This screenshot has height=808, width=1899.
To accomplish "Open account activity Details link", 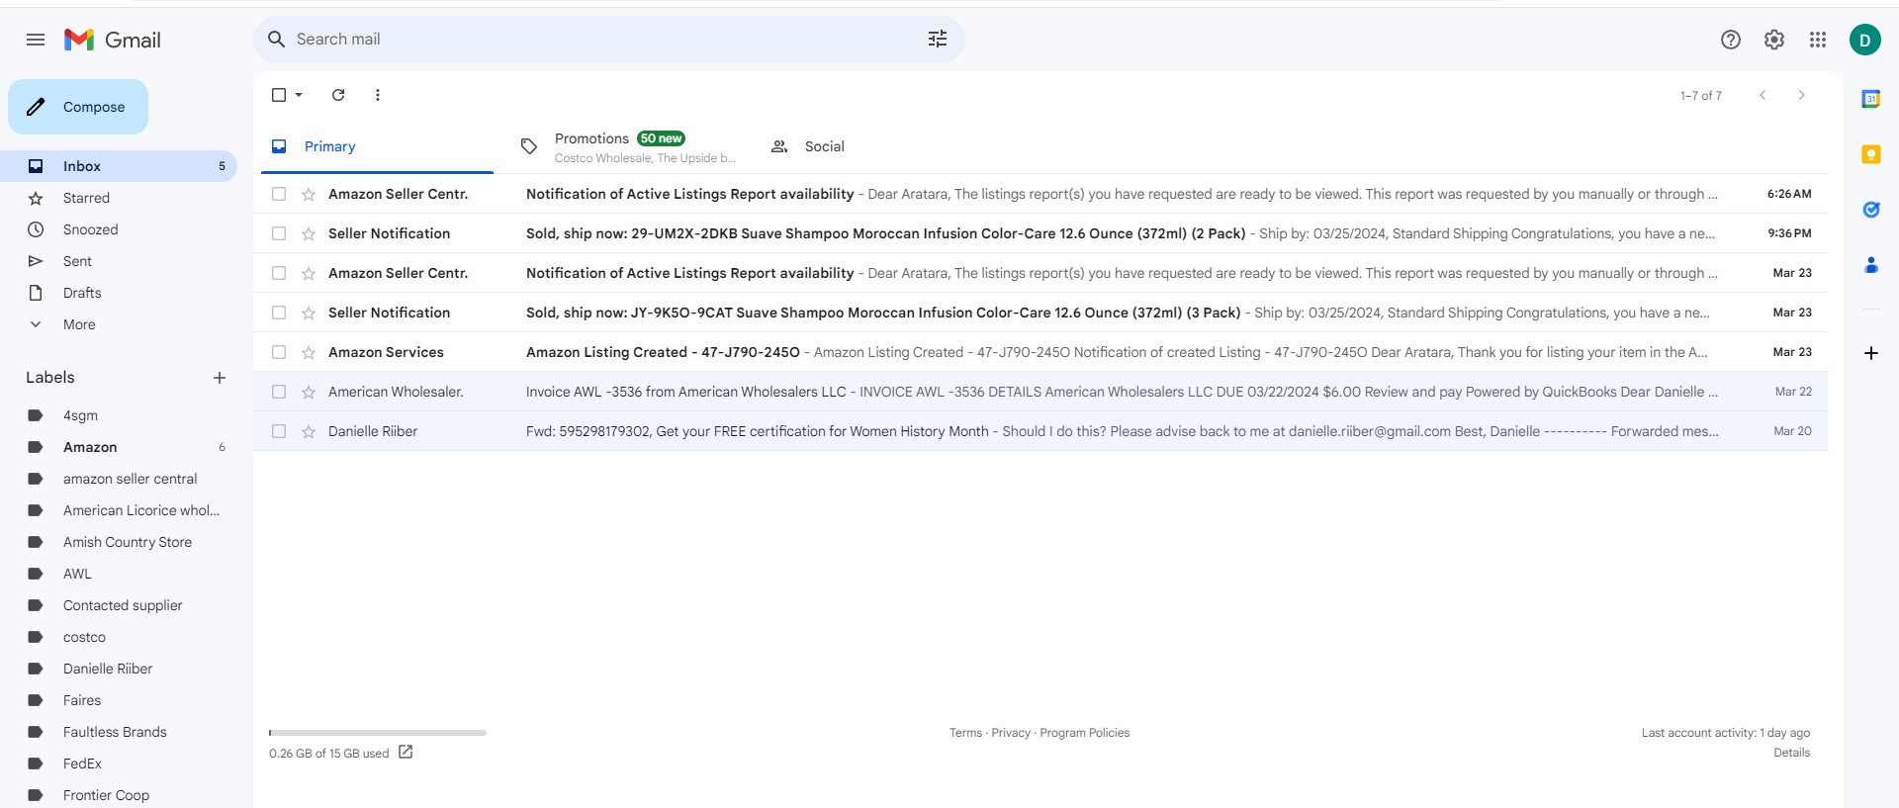I will [1791, 753].
